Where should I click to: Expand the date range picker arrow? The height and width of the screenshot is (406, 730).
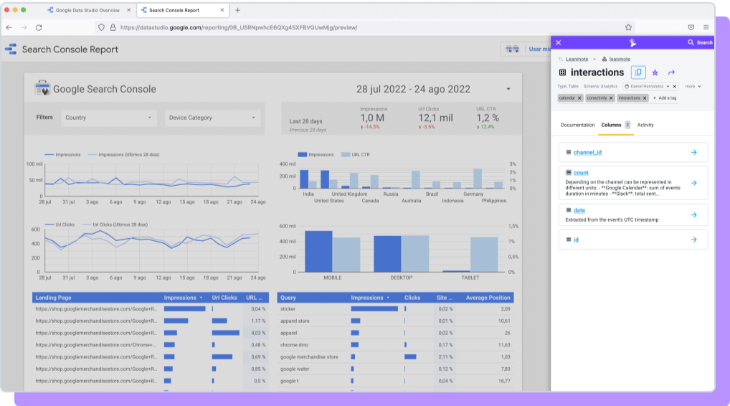(508, 89)
